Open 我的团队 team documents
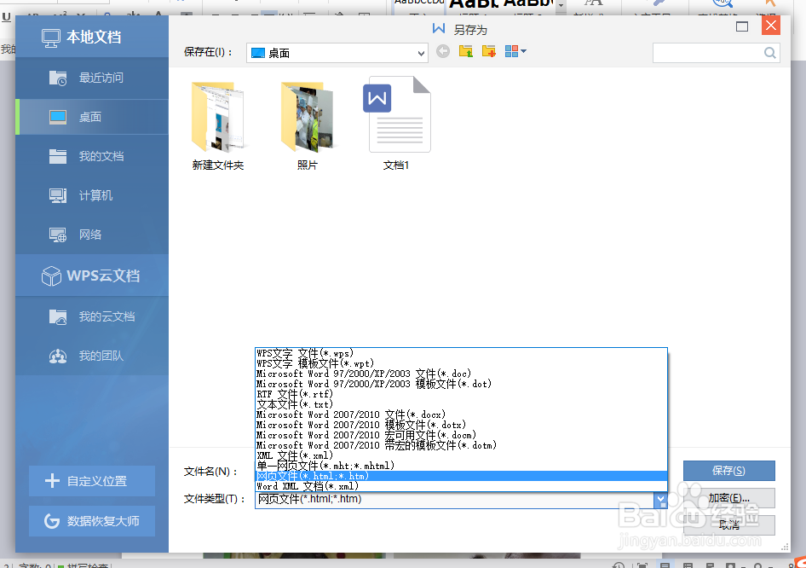Image resolution: width=806 pixels, height=568 pixels. (92, 356)
